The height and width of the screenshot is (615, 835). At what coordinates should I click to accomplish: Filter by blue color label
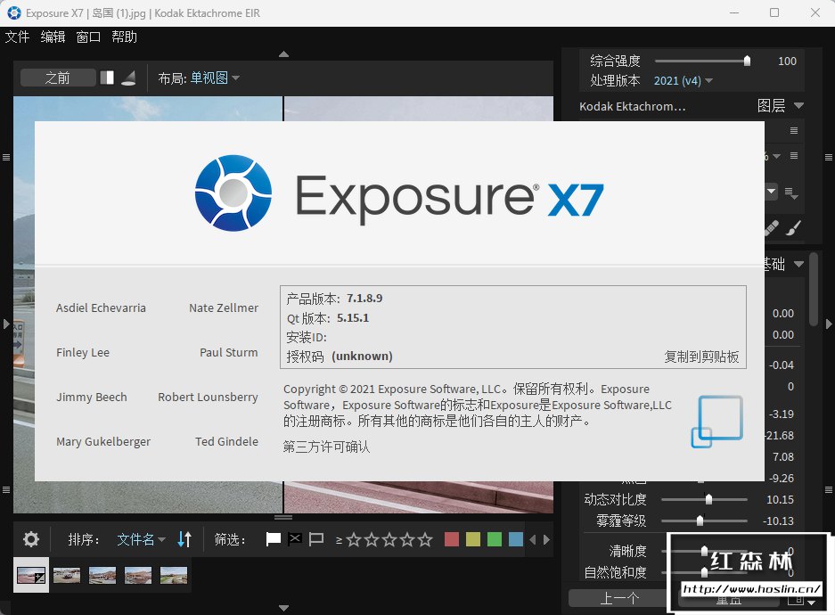[x=515, y=539]
